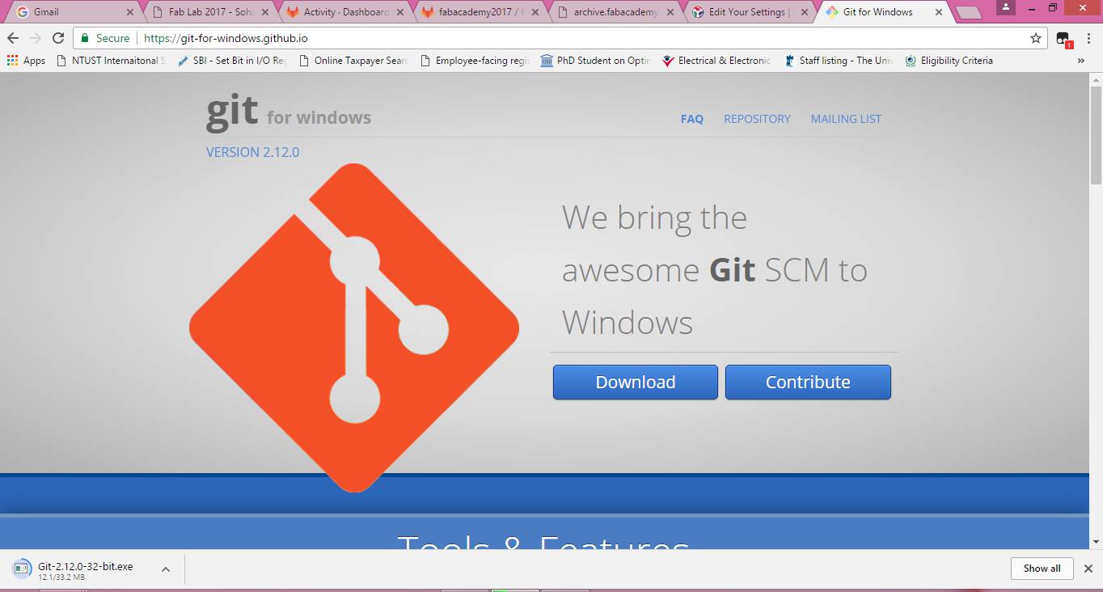Click the Secure padlock indicator
This screenshot has width=1103, height=592.
105,38
